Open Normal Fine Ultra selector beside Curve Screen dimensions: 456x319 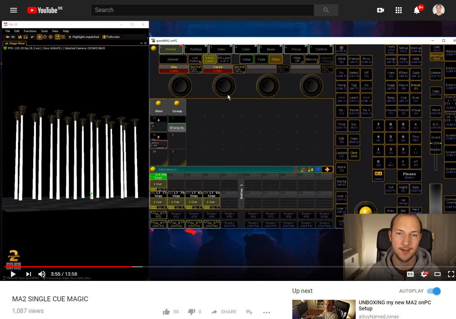click(x=239, y=69)
